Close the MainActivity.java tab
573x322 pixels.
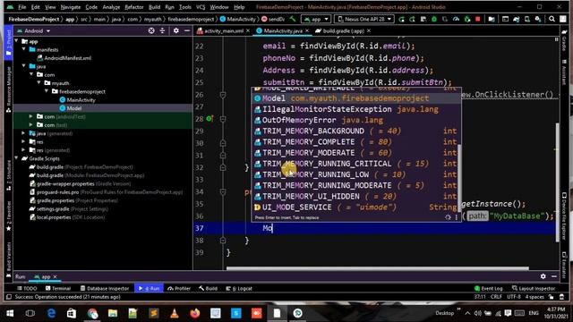click(307, 31)
